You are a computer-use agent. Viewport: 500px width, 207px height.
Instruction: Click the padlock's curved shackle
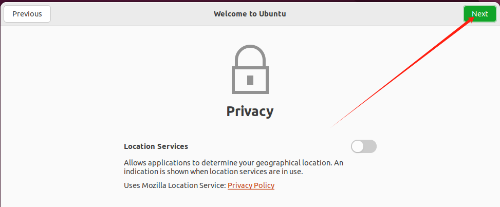pos(250,56)
